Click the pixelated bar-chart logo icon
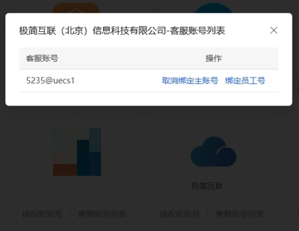 pos(77,152)
